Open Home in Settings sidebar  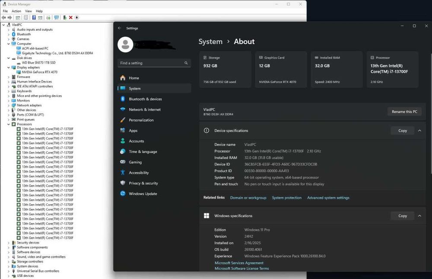(x=154, y=78)
